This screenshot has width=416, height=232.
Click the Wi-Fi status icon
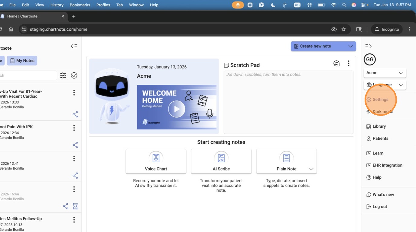click(334, 5)
